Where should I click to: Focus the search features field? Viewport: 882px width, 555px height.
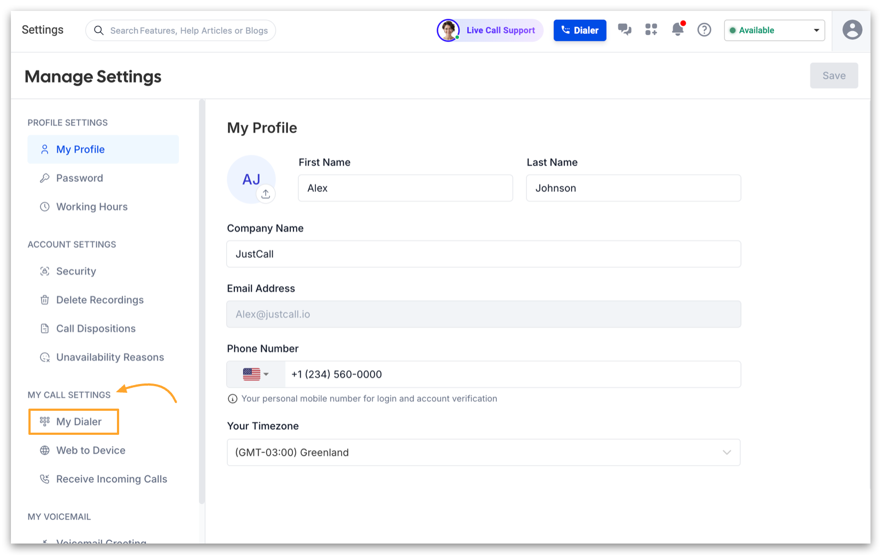coord(180,30)
